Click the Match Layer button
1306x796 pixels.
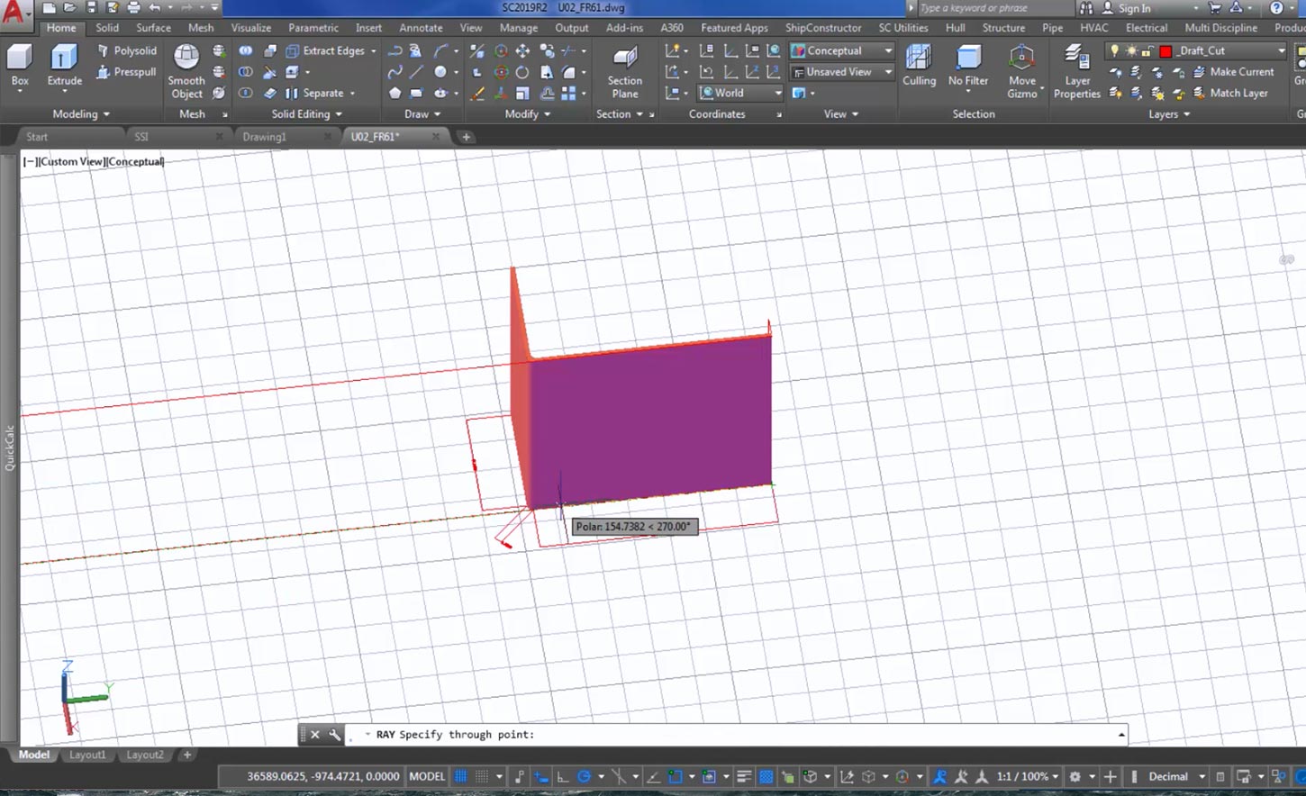coord(1239,93)
